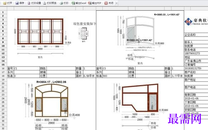Image resolution: width=208 pixels, height=130 pixels.
Task: Select the 客户电话 label cell
Action: [x=196, y=87]
